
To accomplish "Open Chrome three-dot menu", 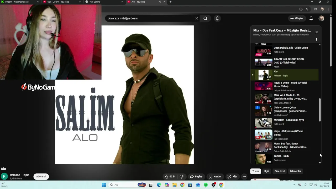I will [328, 9].
